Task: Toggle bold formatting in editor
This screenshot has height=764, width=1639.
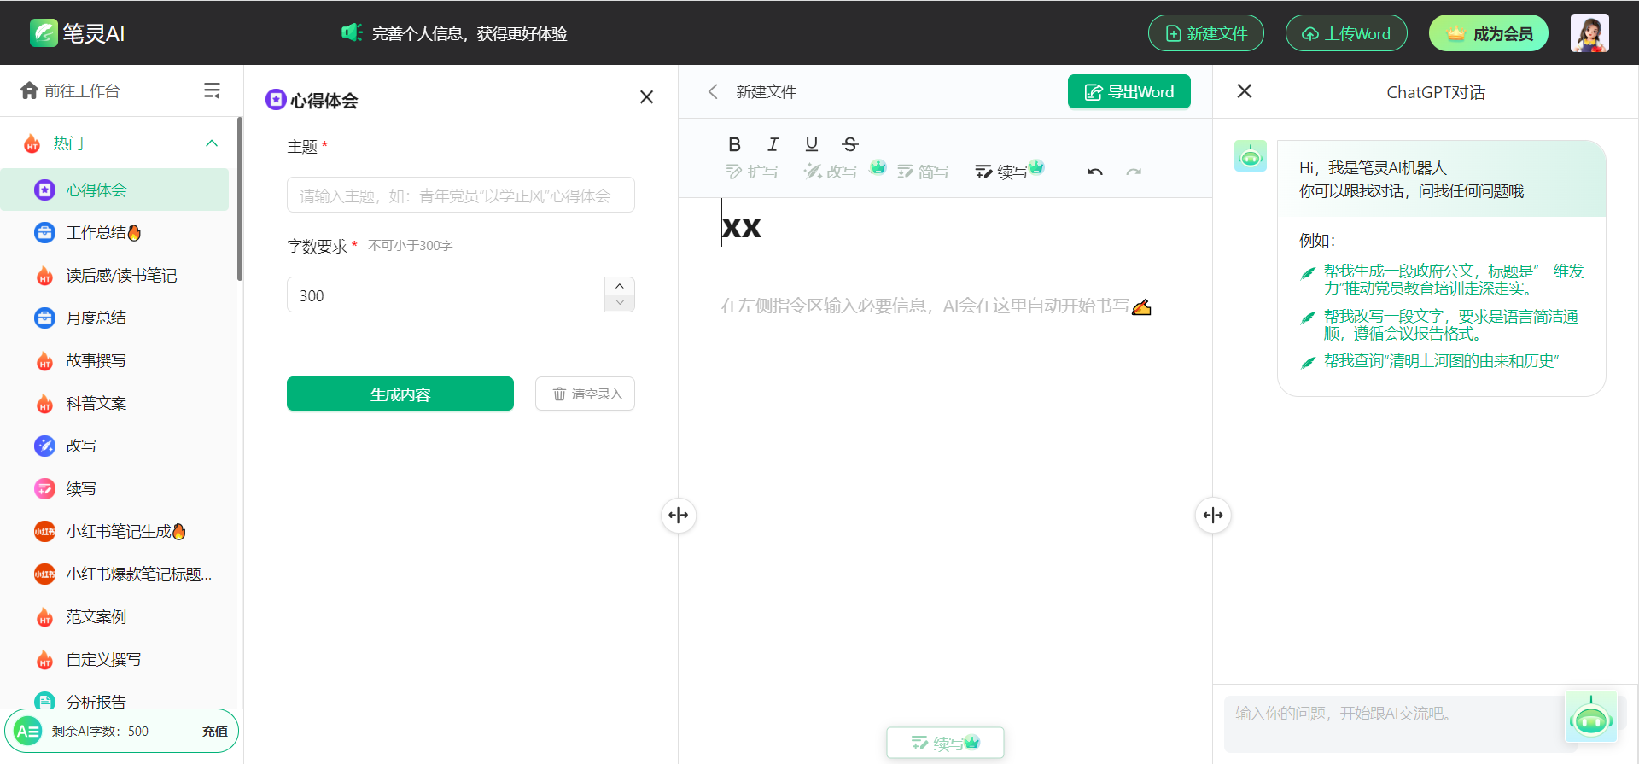Action: point(734,144)
